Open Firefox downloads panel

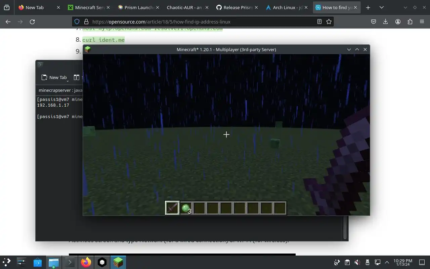[386, 22]
